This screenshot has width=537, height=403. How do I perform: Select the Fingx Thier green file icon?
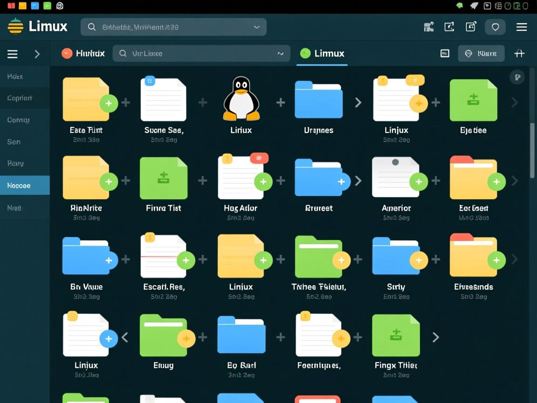pos(396,335)
